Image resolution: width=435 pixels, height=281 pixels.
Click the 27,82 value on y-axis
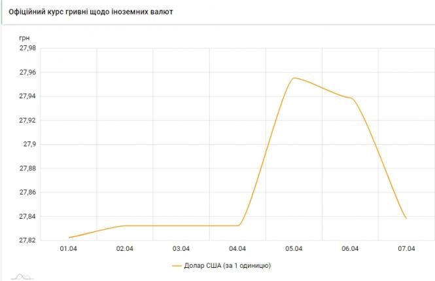point(27,240)
